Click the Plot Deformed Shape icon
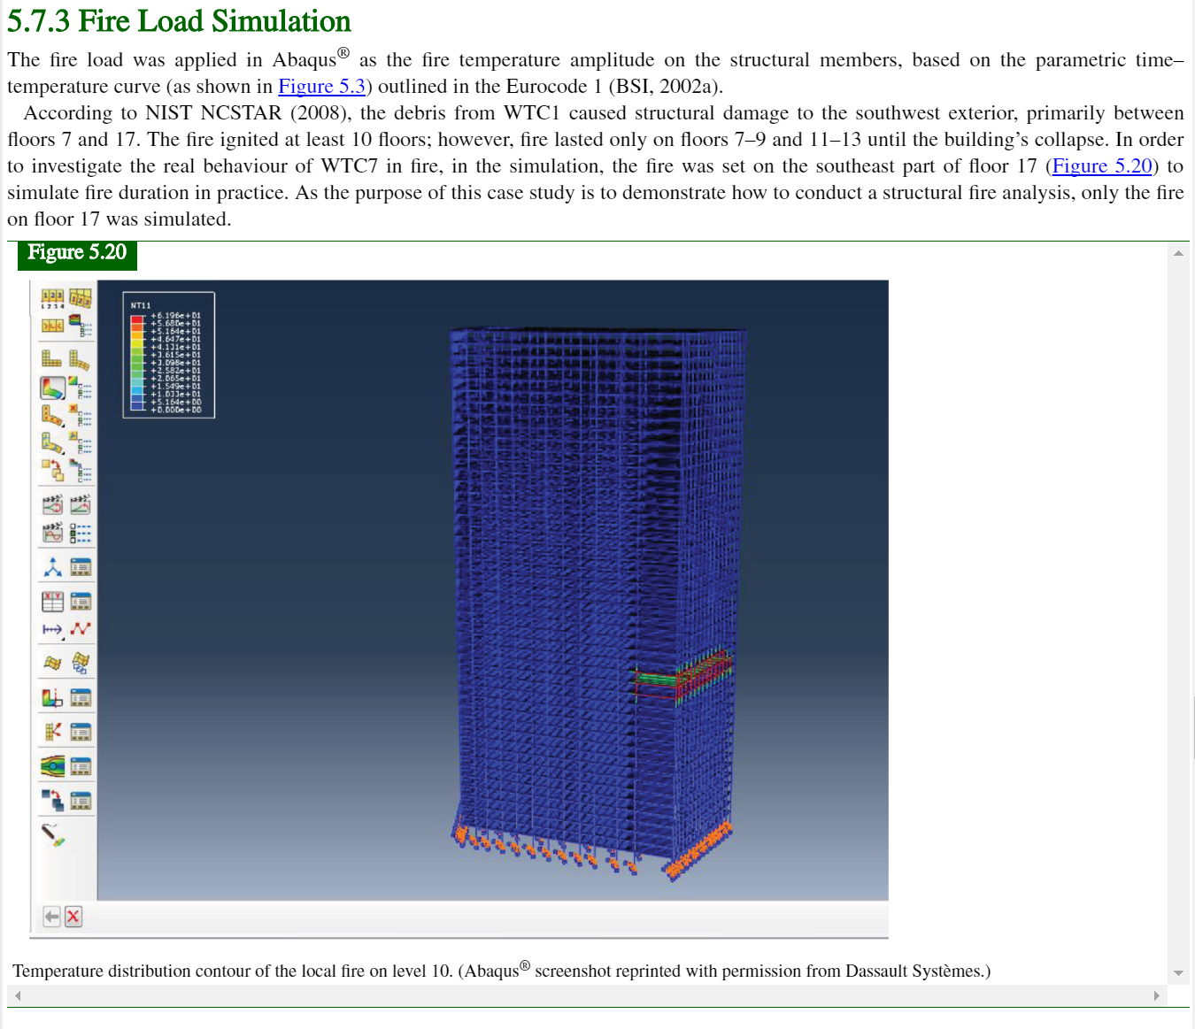Image resolution: width=1195 pixels, height=1029 pixels. point(80,359)
